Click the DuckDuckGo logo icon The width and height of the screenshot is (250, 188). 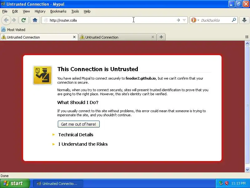[193, 20]
